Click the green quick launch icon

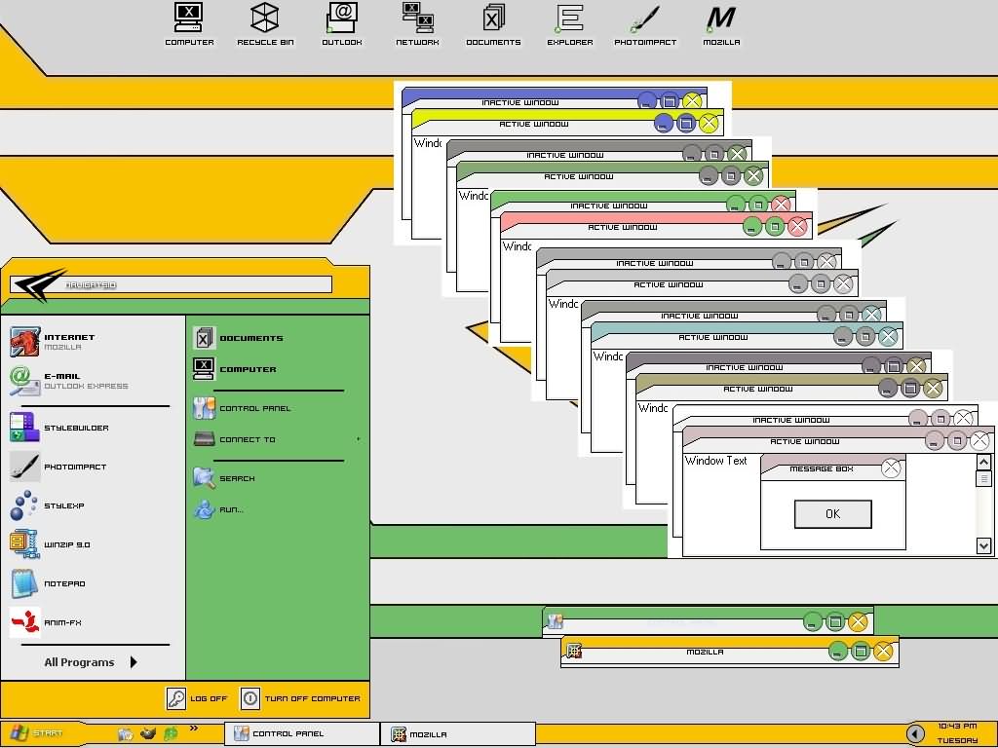coord(171,733)
